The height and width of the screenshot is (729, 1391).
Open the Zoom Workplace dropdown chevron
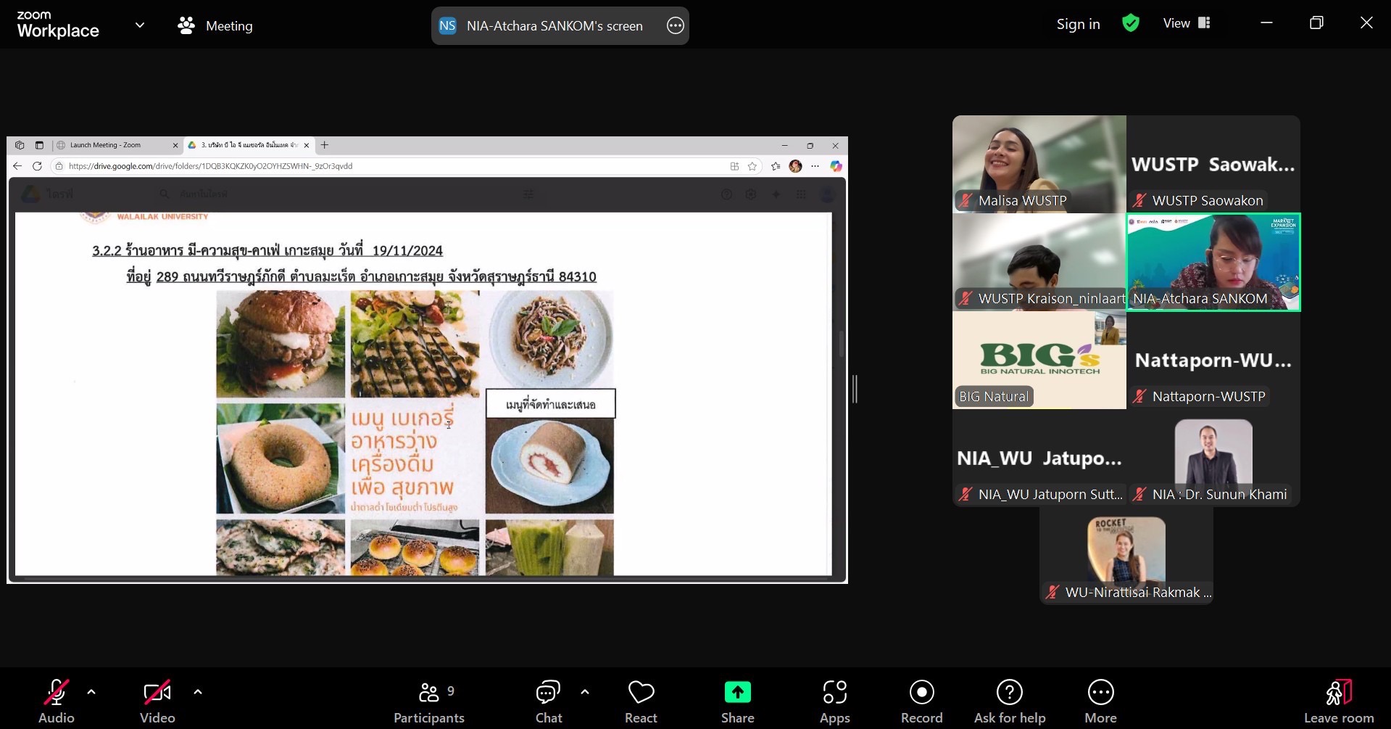tap(140, 25)
